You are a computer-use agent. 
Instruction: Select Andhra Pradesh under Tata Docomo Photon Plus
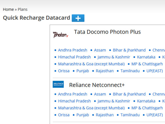(73, 50)
